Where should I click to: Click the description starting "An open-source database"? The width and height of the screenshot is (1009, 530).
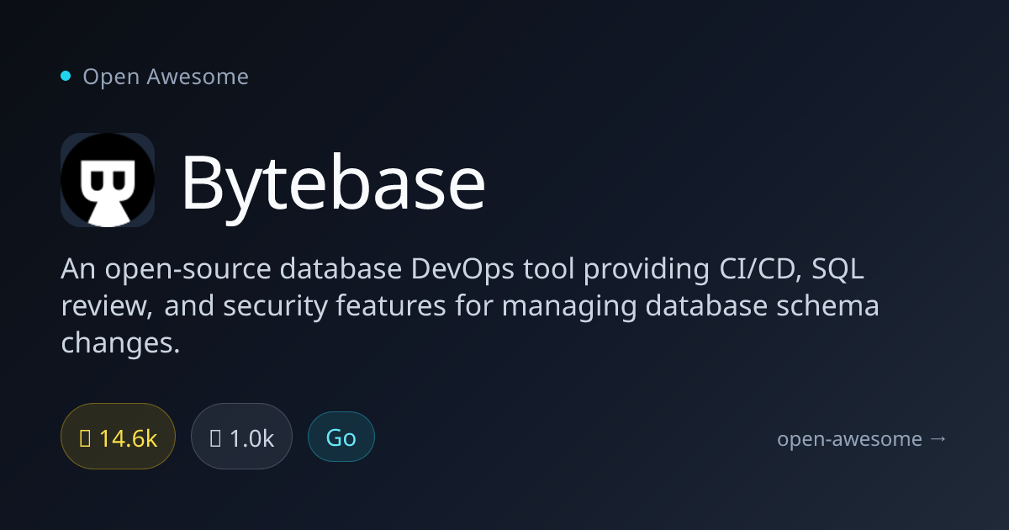tap(470, 306)
